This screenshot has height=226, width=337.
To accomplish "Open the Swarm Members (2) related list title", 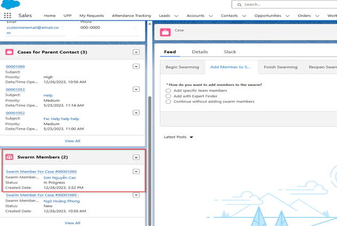I will click(x=43, y=157).
